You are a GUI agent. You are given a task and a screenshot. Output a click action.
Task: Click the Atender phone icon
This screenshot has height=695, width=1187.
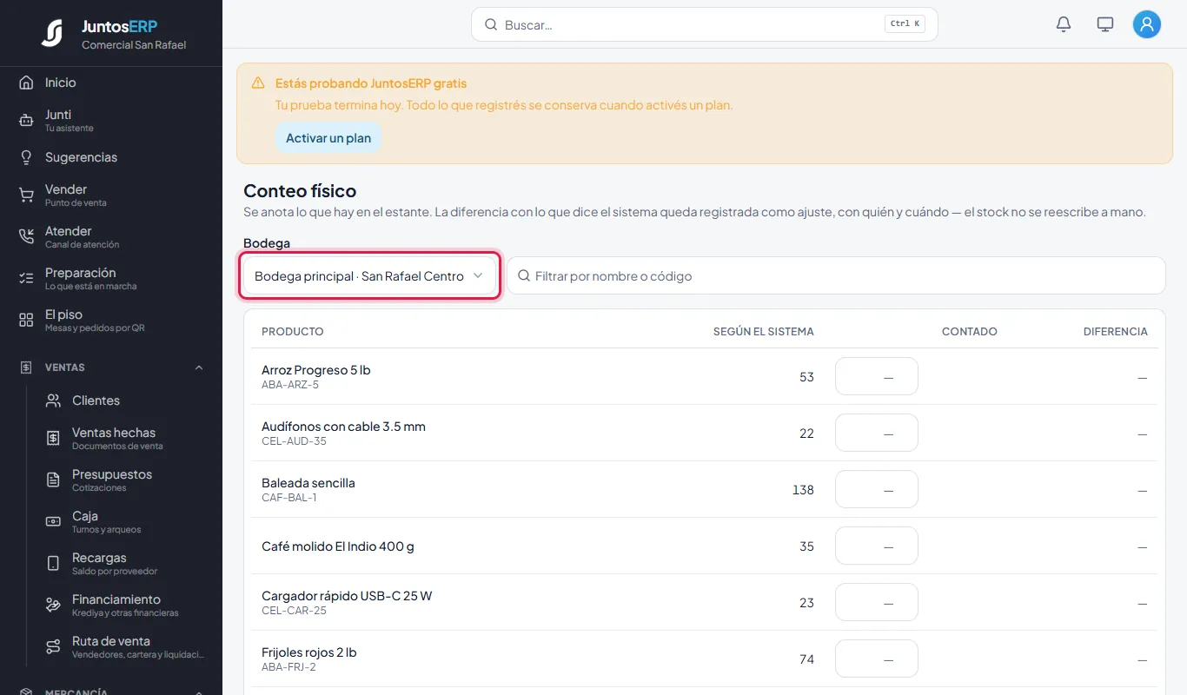click(x=26, y=237)
